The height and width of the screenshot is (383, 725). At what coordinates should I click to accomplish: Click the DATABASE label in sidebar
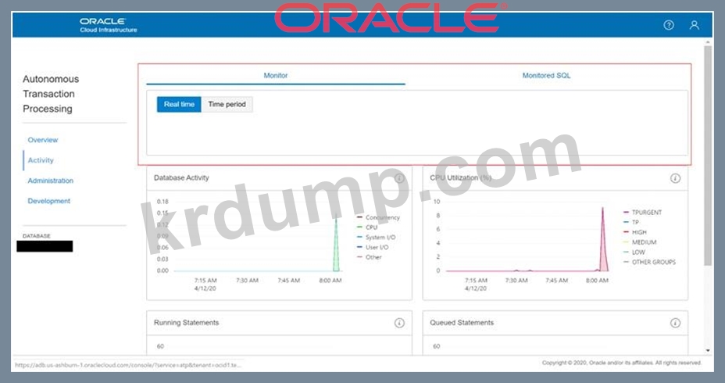(x=37, y=236)
